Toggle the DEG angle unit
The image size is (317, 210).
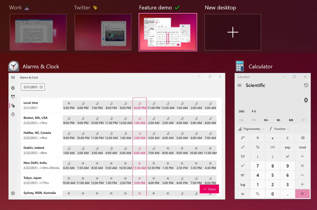241,111
